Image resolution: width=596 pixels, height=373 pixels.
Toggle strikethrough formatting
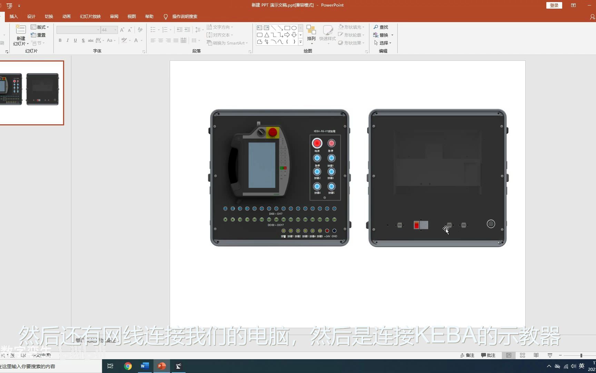91,40
